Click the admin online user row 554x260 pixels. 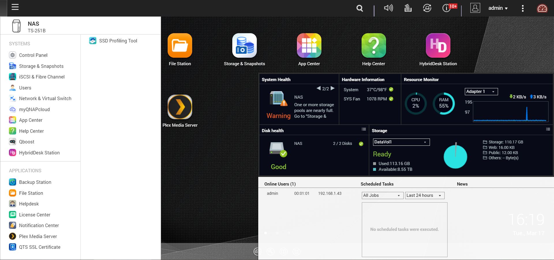click(x=304, y=193)
